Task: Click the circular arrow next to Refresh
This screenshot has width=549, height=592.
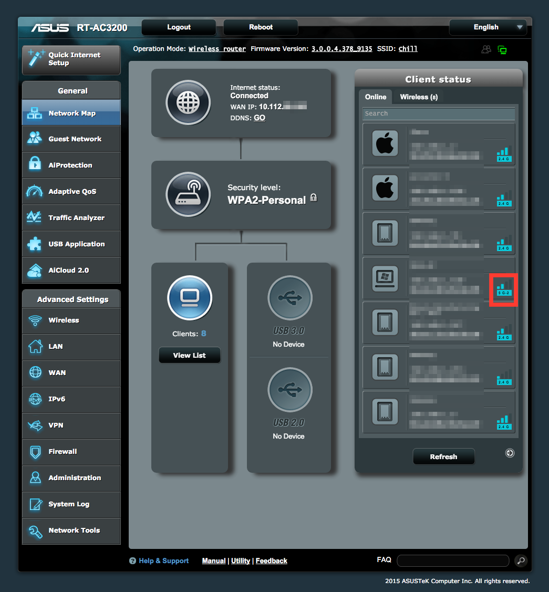Action: [x=510, y=453]
